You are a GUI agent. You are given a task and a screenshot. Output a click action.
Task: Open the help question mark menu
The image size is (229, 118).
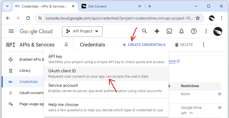tap(194, 31)
